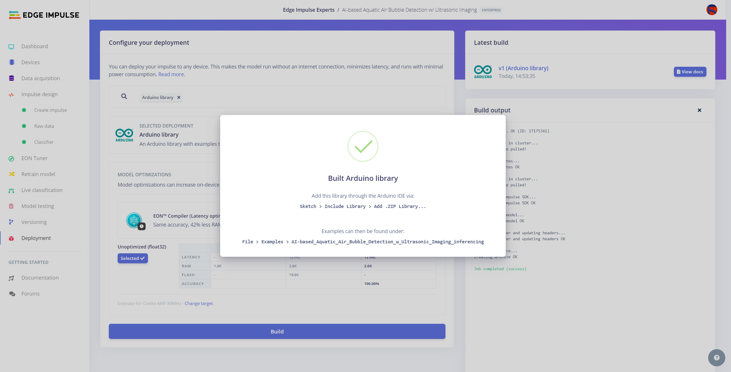Click the Dashboard sidebar icon

(11, 46)
